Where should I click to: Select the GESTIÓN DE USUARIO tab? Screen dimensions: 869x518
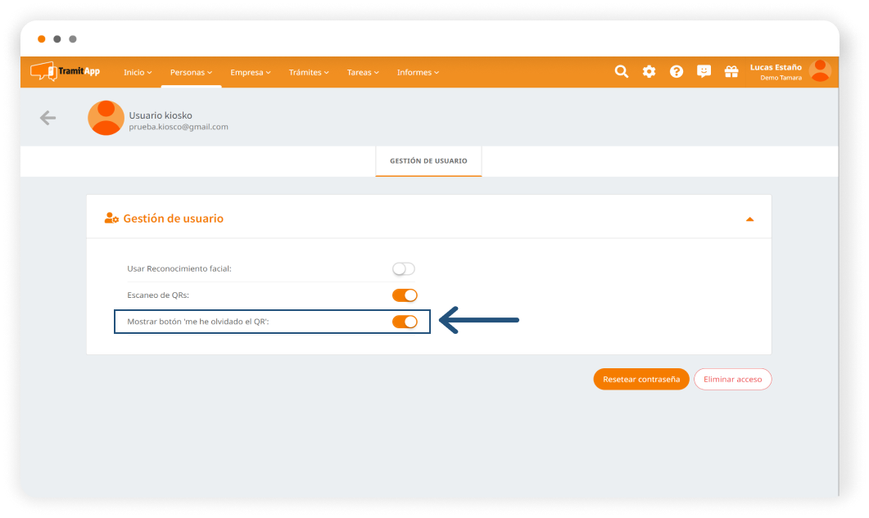click(x=428, y=161)
